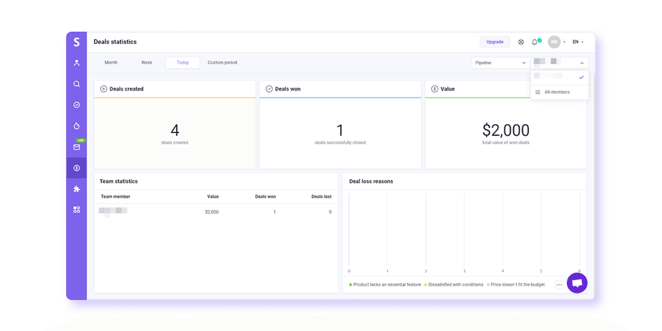
Task: Click the Deals created plus icon
Action: (103, 89)
